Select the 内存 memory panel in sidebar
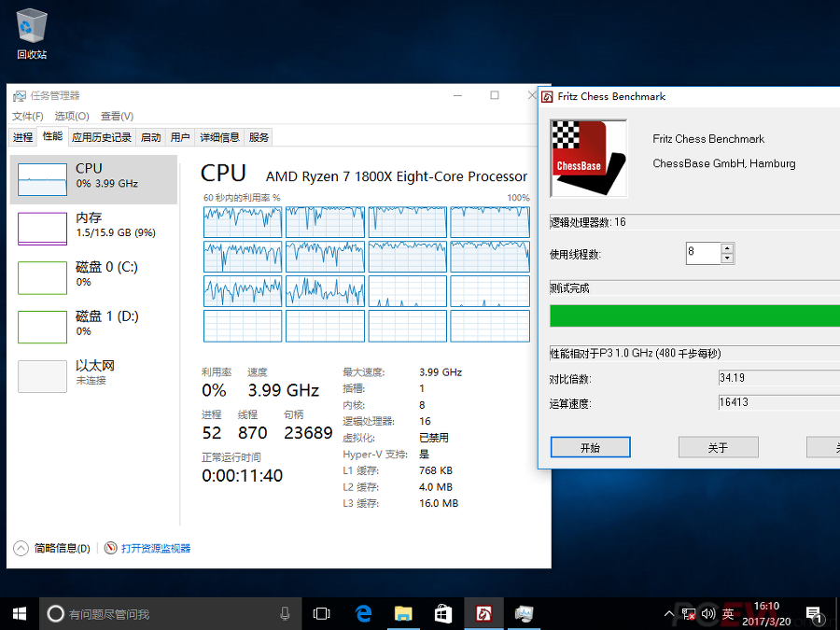840x630 pixels. 92,225
